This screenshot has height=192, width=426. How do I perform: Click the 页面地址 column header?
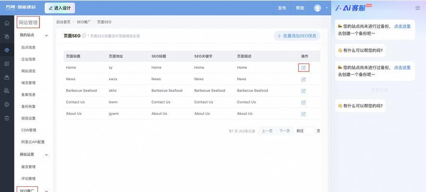pyautogui.click(x=116, y=56)
